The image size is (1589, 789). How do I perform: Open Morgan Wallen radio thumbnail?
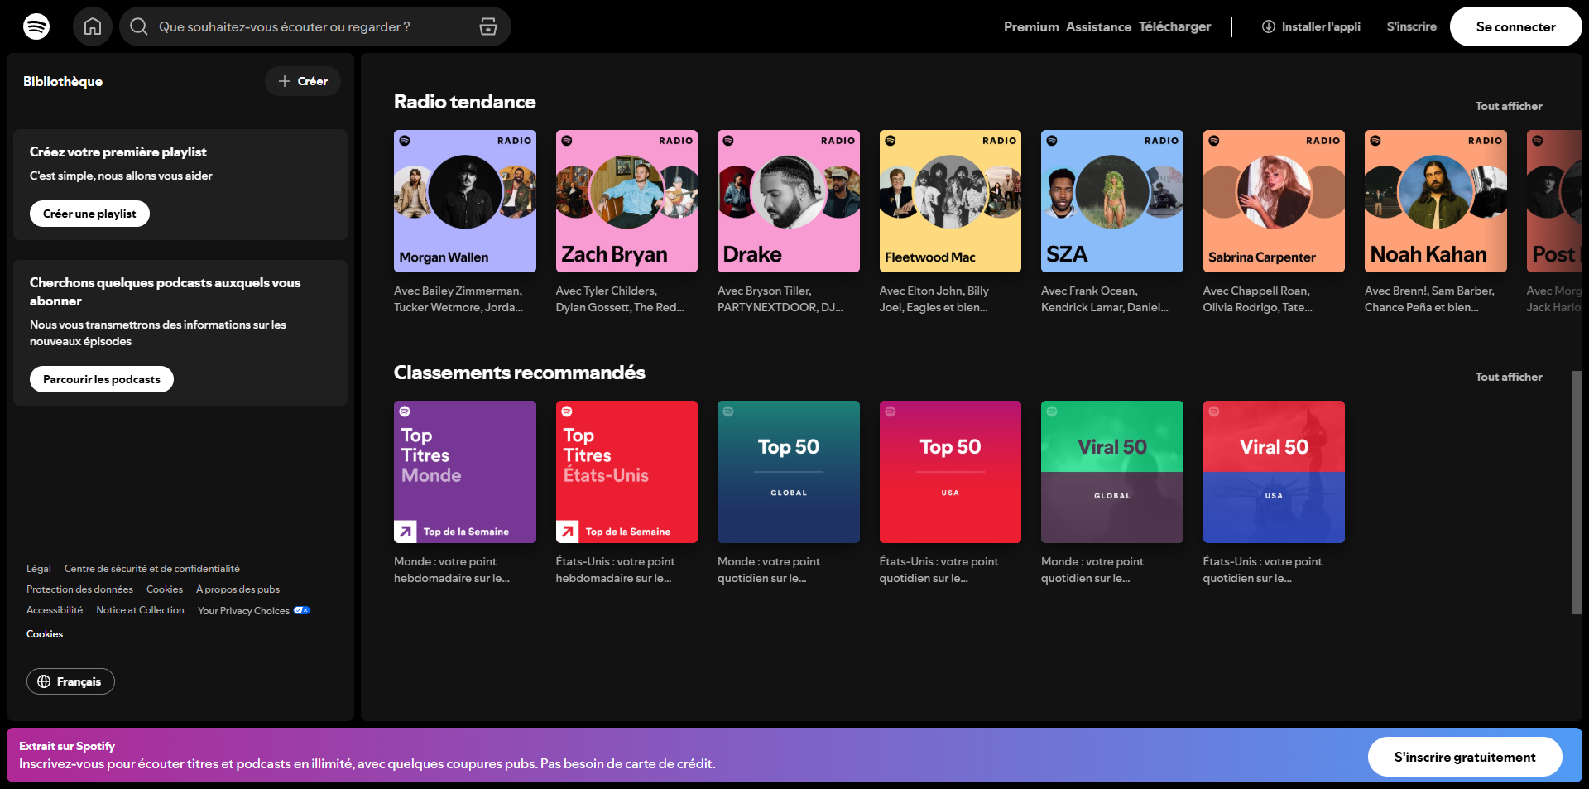pos(465,201)
